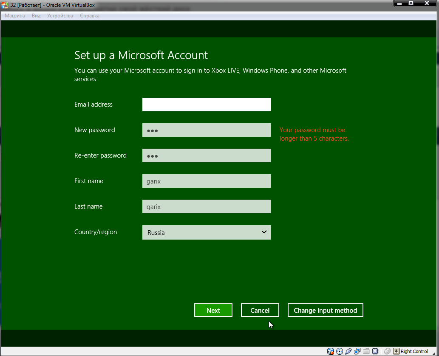Screen dimensions: 439x356
Task: Click the virtualization (V chip) status icon
Action: click(375, 351)
